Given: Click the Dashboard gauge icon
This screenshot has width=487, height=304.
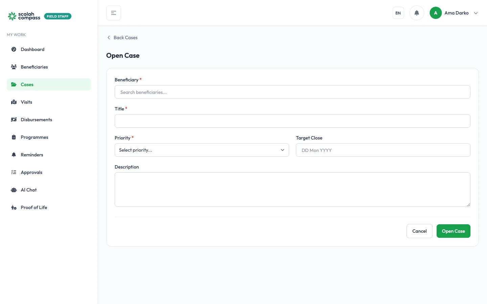Looking at the screenshot, I should coord(14,49).
